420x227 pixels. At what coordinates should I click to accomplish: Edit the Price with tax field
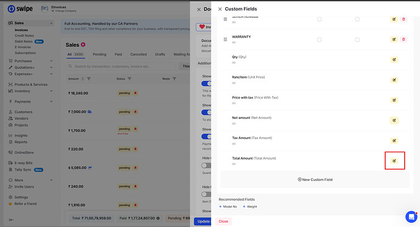(394, 100)
